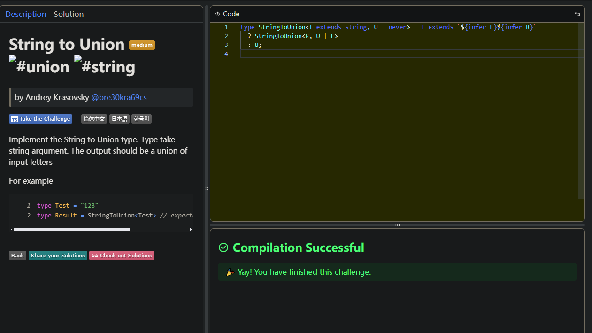
Task: Click the party popper icon in success message
Action: (230, 272)
